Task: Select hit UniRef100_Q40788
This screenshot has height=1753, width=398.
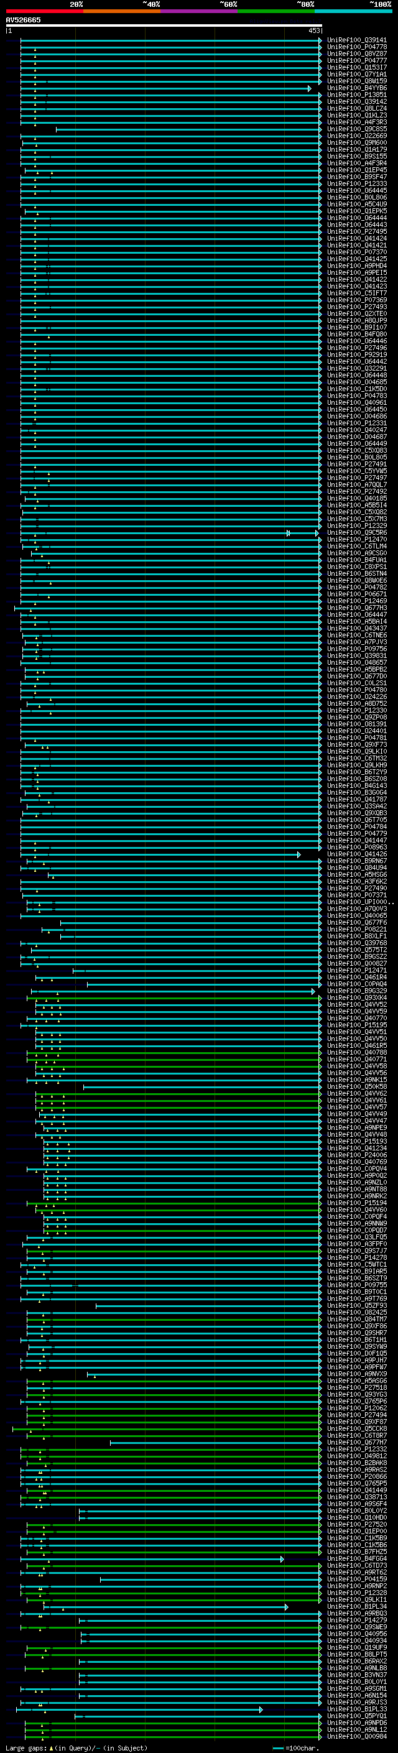Action: pyautogui.click(x=357, y=1052)
